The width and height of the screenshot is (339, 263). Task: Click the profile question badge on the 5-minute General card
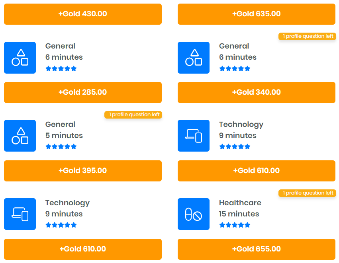pos(133,115)
